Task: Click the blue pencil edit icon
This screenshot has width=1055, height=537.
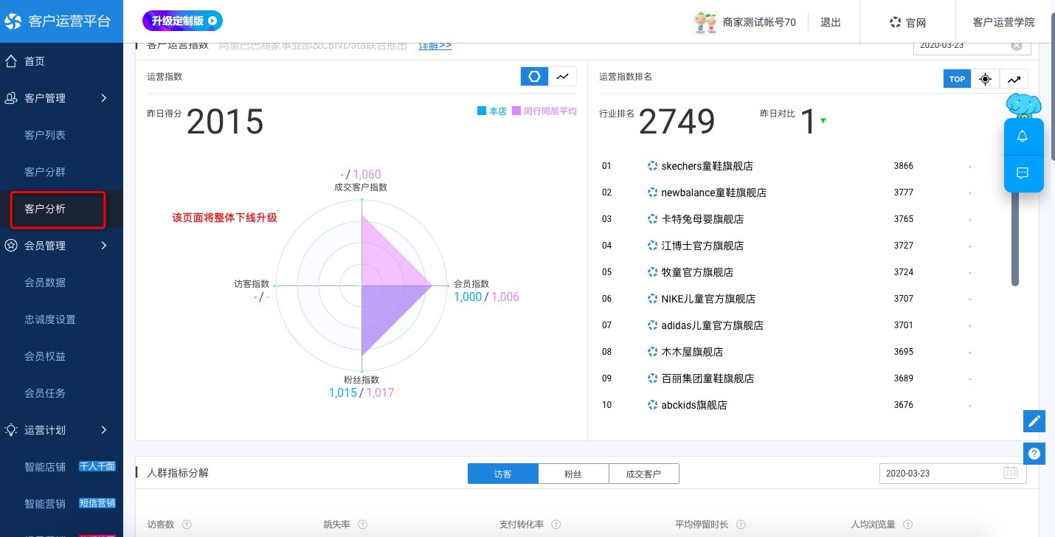Action: coord(1034,421)
